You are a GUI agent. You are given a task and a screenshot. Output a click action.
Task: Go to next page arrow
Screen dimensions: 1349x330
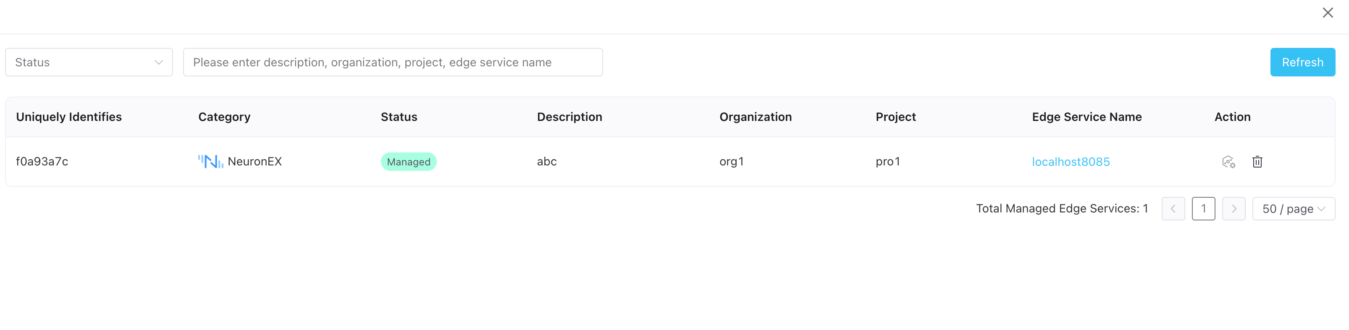coord(1234,209)
